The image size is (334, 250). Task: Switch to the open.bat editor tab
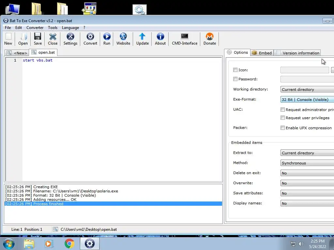coord(43,52)
